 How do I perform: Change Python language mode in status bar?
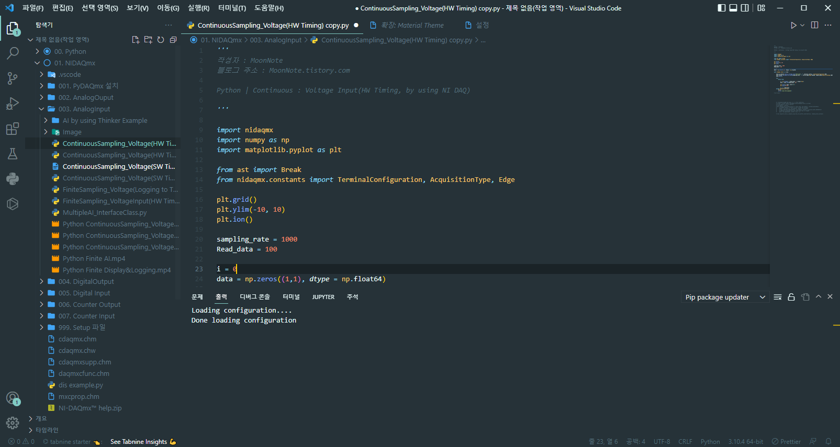point(710,442)
